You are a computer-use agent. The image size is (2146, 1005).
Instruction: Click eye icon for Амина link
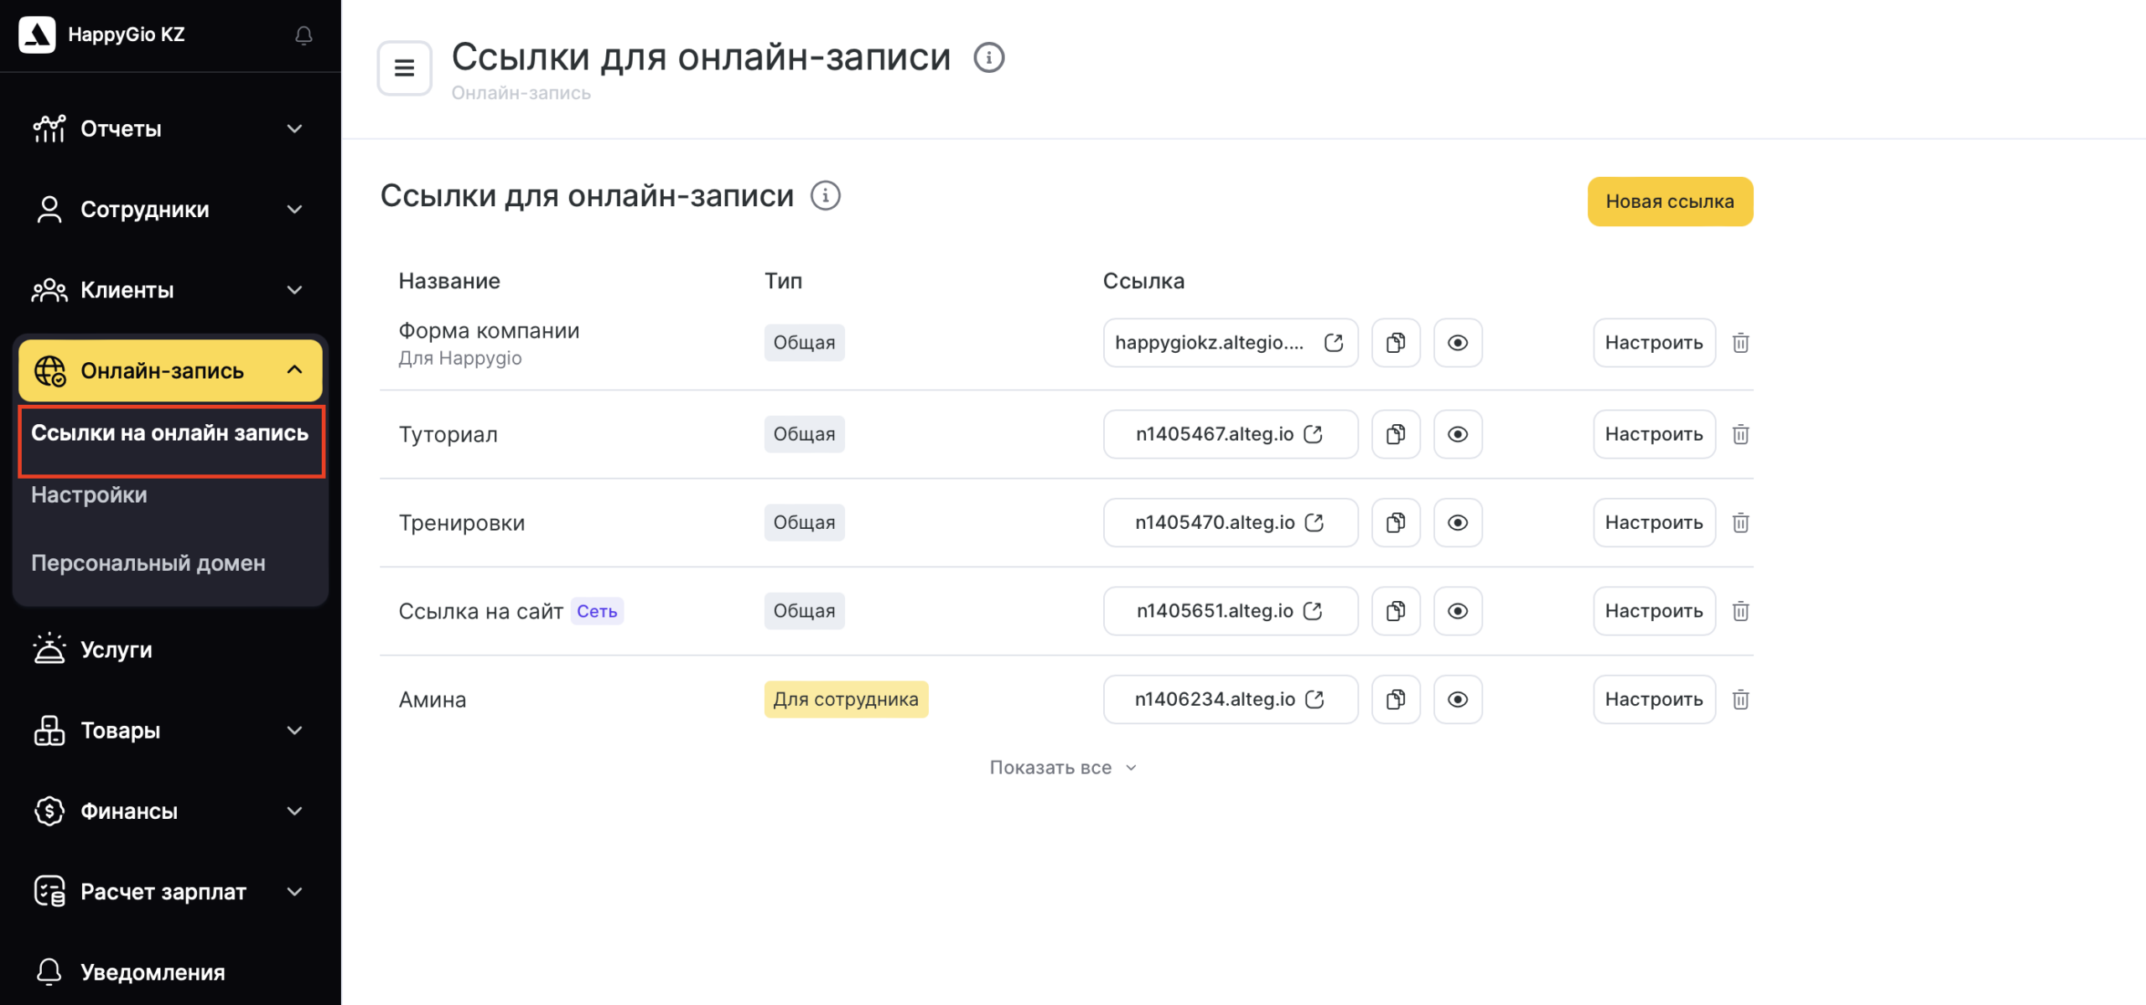point(1457,699)
